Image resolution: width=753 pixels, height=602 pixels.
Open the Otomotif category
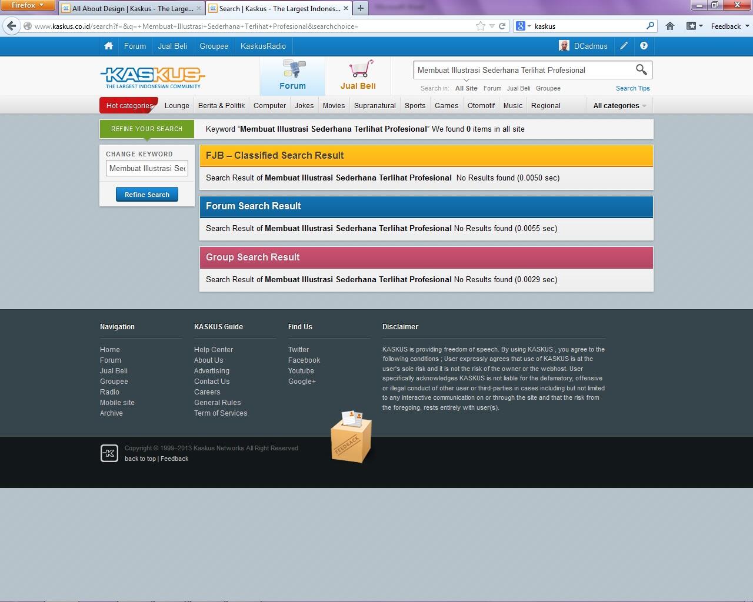[481, 106]
